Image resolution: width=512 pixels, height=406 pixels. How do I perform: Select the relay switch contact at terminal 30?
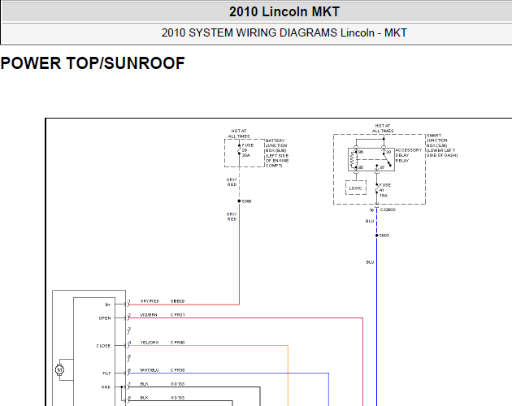tap(387, 159)
